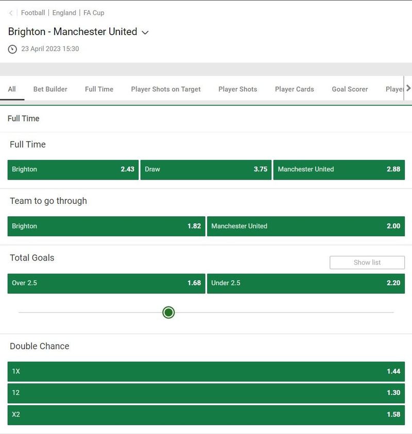412x434 pixels.
Task: Choose Manchester United to go through 2.00
Action: 306,226
